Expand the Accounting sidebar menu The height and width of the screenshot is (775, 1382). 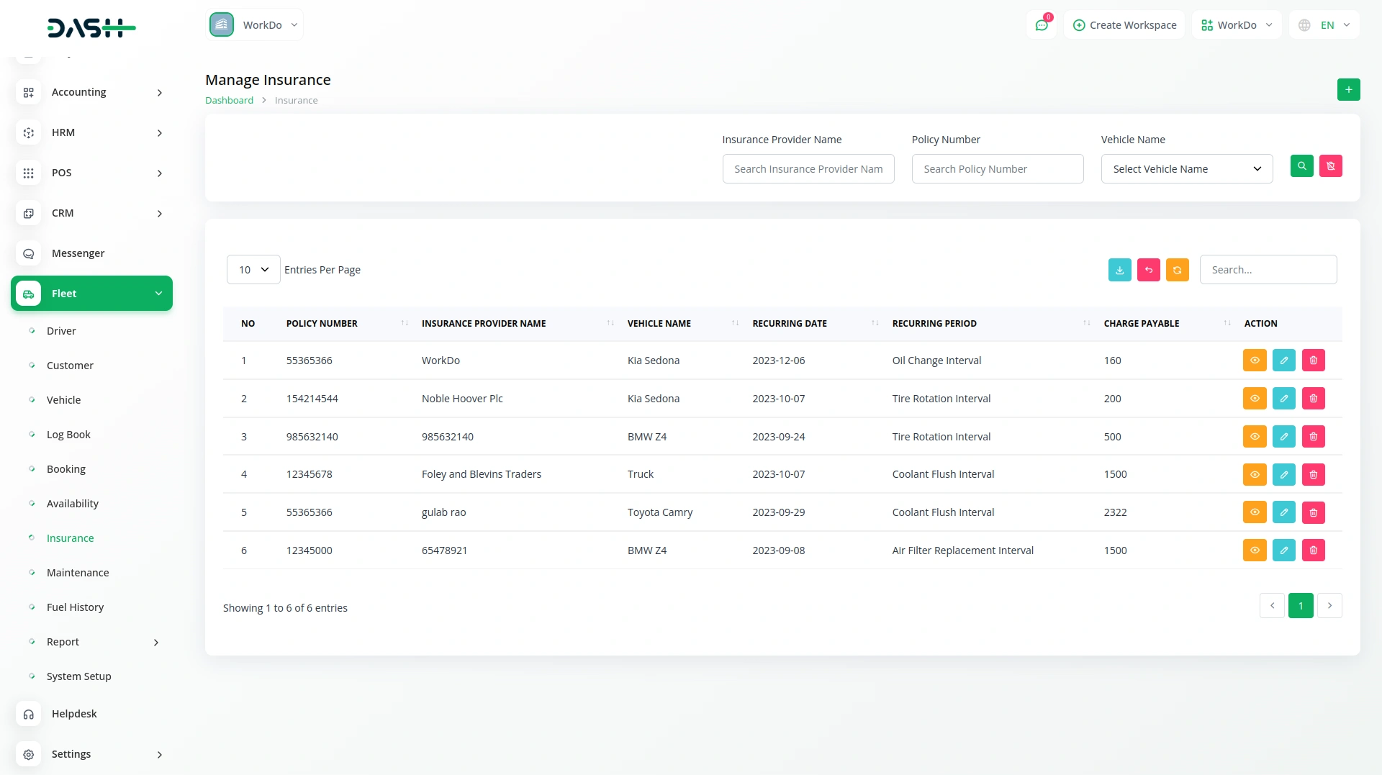pos(91,92)
